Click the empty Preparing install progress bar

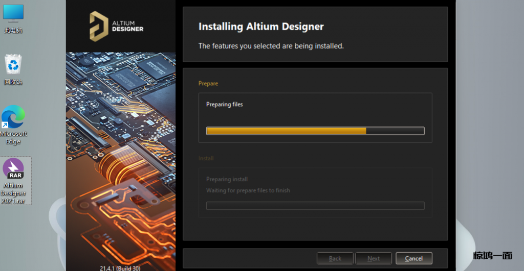(x=315, y=206)
